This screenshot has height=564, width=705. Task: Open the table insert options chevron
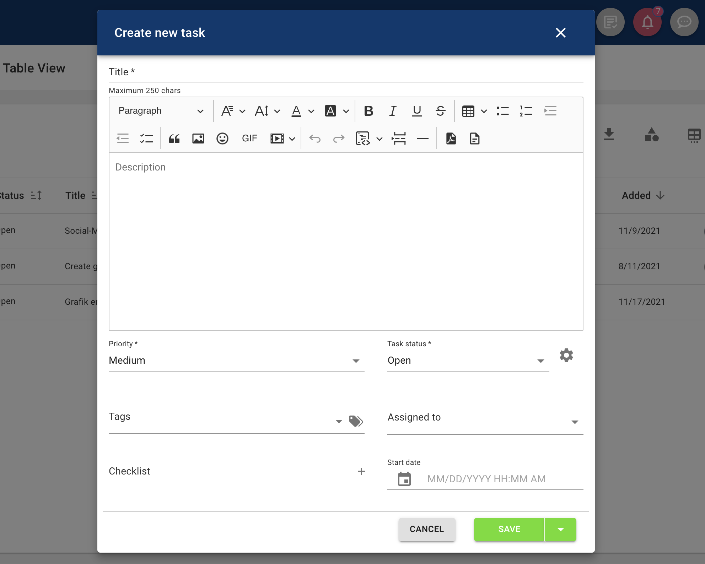point(484,111)
